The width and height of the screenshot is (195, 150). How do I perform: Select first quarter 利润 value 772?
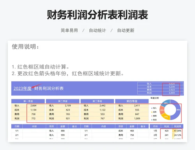tap(34, 119)
